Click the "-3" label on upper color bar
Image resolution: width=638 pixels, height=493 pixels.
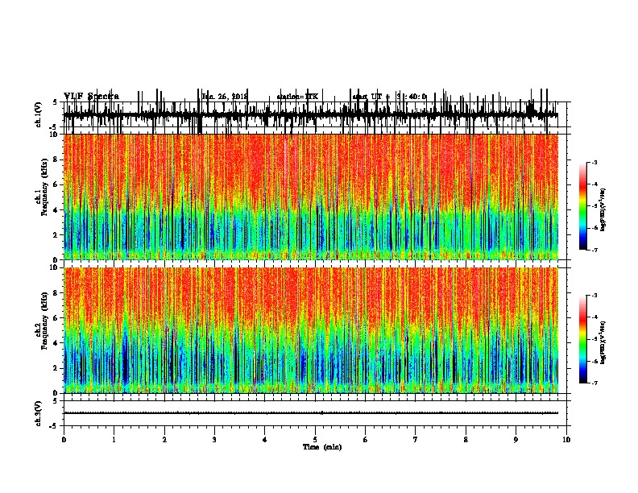tap(594, 163)
